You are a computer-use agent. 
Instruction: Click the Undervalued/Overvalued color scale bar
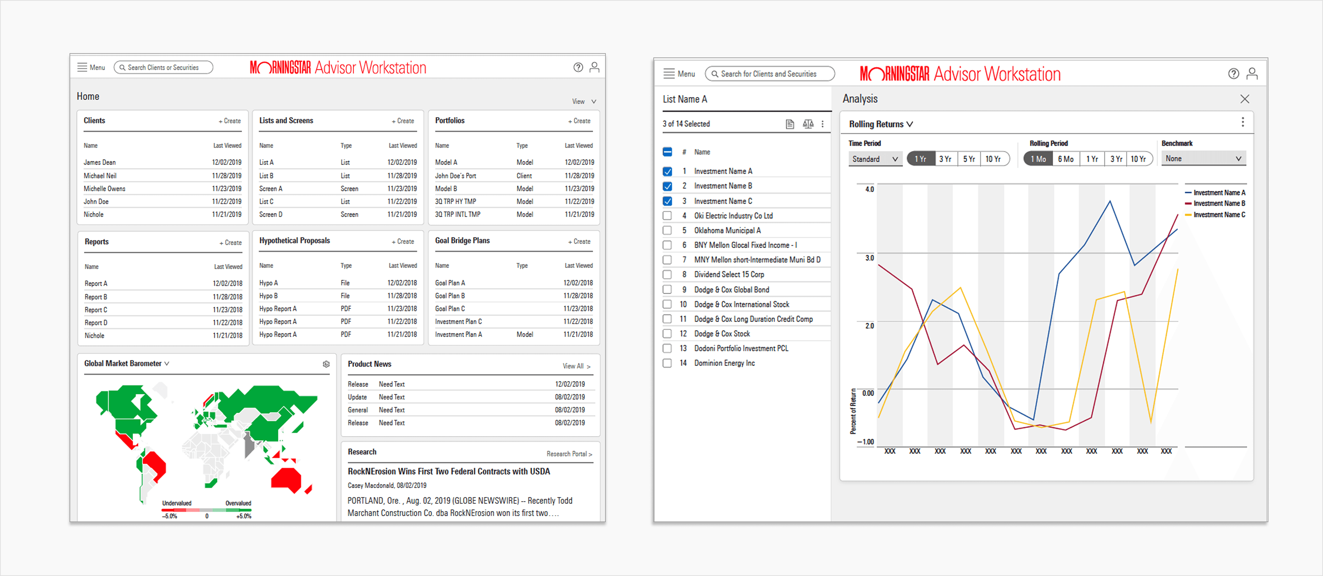(206, 510)
